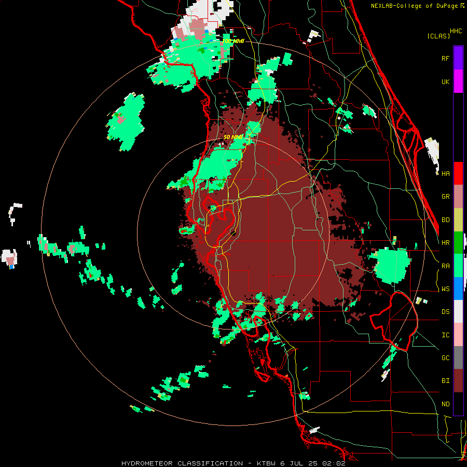Click the UK legend label
The height and width of the screenshot is (467, 467).
tap(445, 81)
